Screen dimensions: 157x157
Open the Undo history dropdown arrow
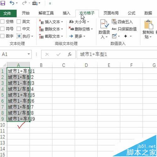pyautogui.click(x=17, y=3)
